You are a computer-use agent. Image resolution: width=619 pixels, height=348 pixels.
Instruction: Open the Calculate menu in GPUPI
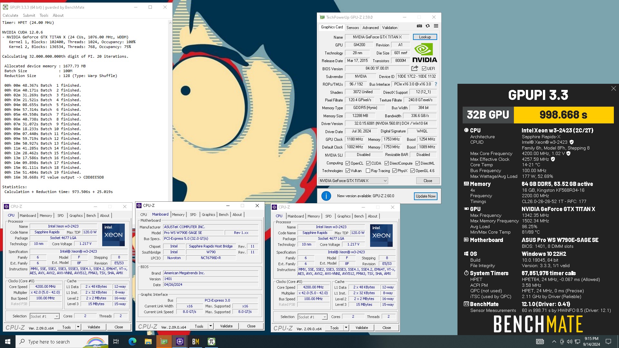10,15
